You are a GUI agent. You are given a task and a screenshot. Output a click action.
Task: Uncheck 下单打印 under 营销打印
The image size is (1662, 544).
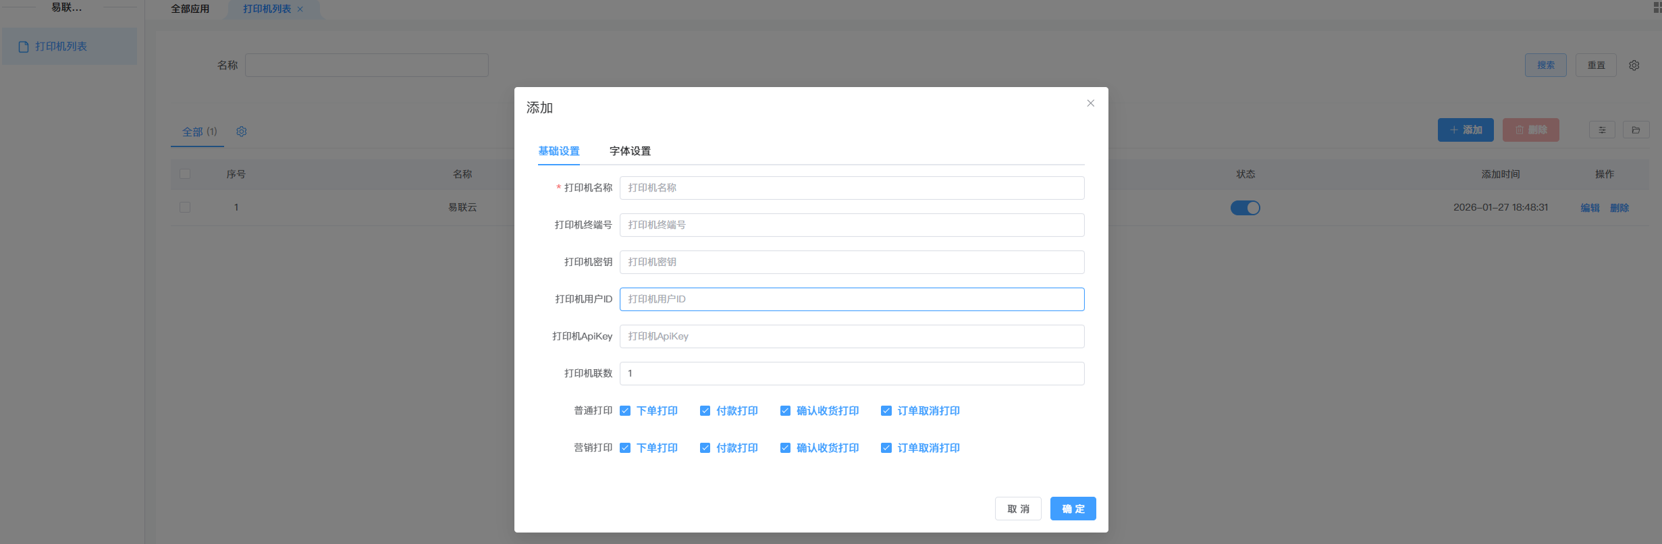625,448
